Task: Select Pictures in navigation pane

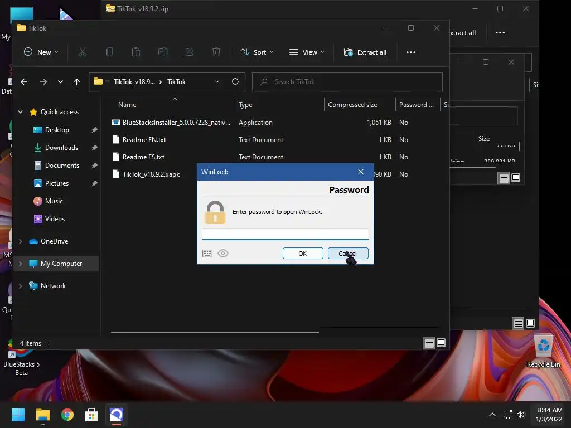Action: tap(56, 183)
